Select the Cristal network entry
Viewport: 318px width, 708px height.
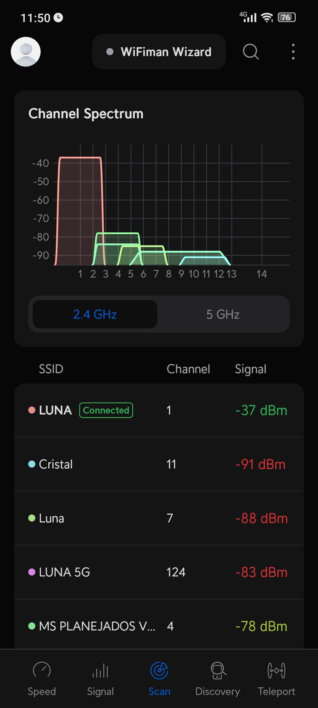159,464
